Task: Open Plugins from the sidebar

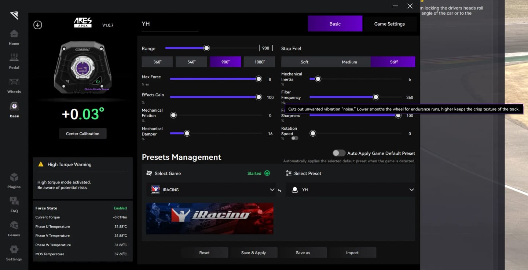Action: pos(14,181)
